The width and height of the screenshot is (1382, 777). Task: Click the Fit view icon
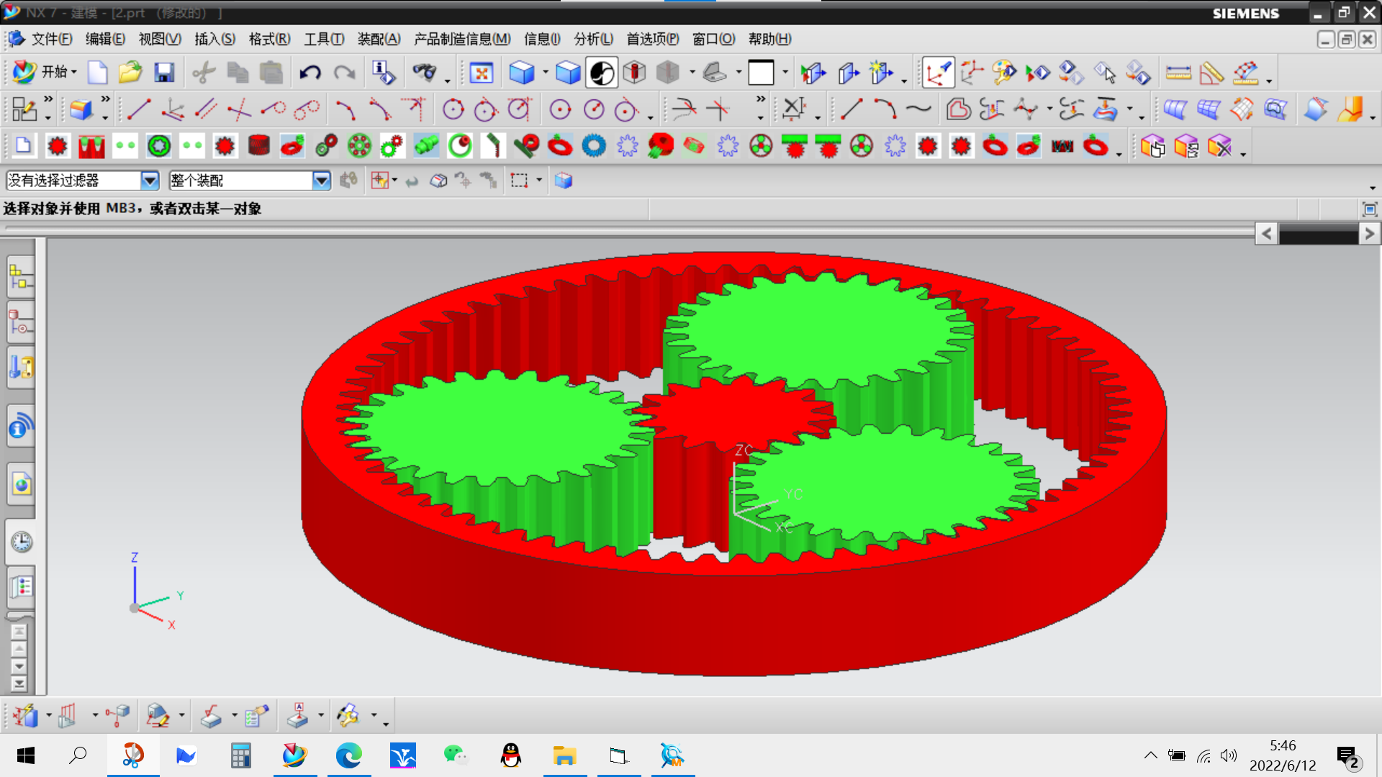point(481,73)
